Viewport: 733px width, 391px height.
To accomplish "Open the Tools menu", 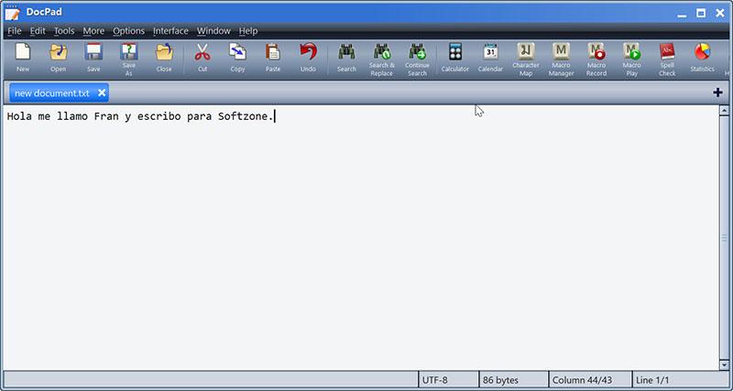I will pos(64,31).
